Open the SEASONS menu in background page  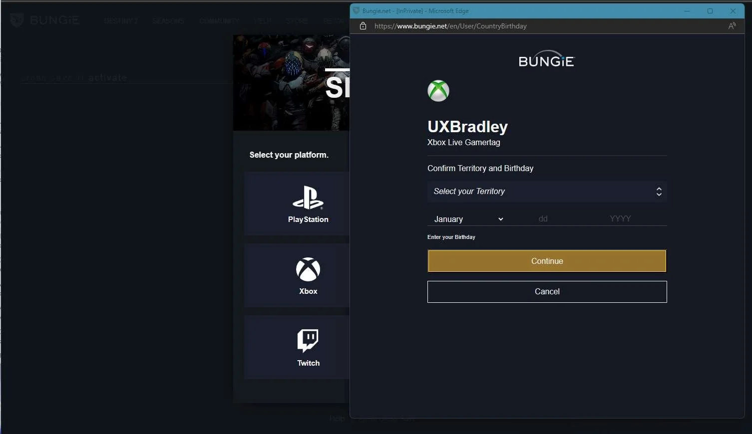(x=168, y=21)
